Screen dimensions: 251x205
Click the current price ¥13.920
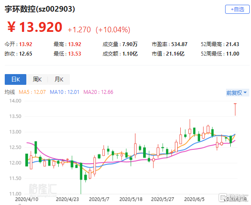coord(35,27)
